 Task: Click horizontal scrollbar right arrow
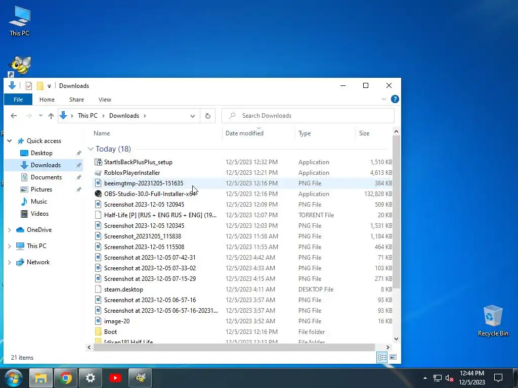click(388, 347)
